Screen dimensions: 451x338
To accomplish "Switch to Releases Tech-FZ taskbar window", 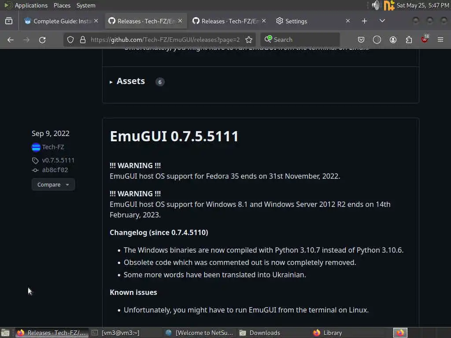I will (52, 333).
